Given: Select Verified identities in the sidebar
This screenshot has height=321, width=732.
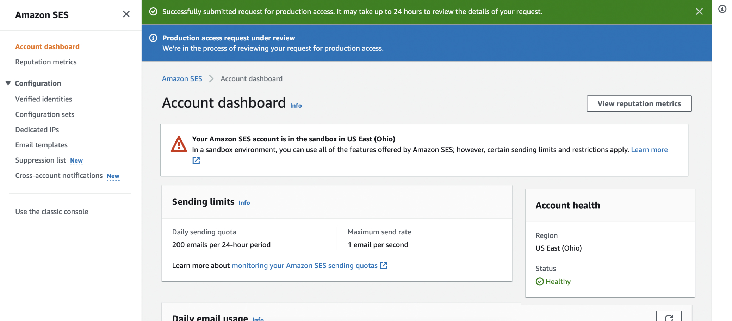Looking at the screenshot, I should 43,99.
